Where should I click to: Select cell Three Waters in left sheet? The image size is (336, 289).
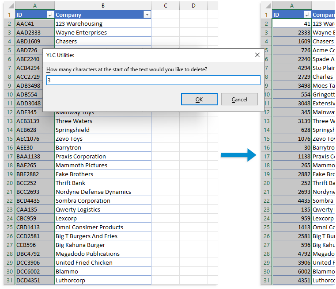point(103,121)
